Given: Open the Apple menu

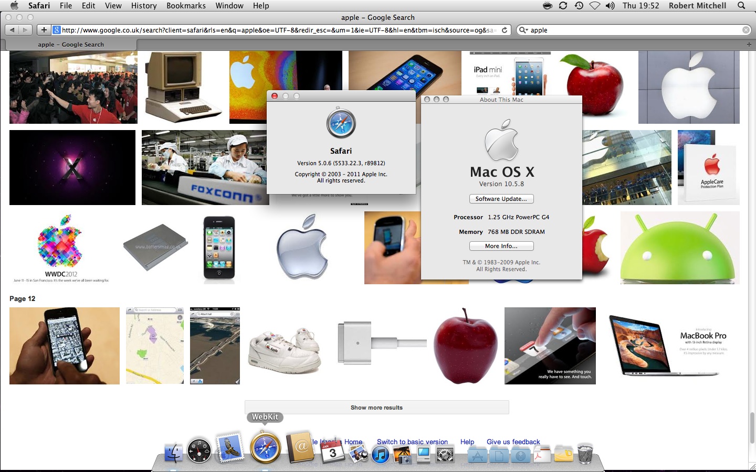Looking at the screenshot, I should [x=14, y=5].
